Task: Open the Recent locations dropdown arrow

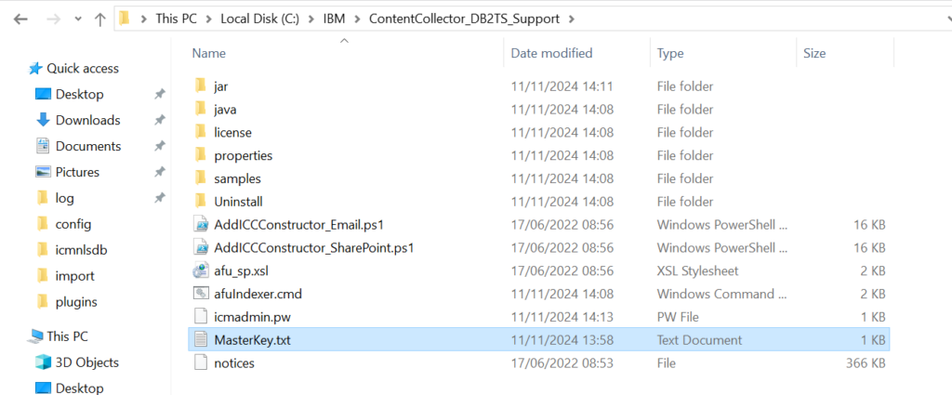Action: click(78, 19)
